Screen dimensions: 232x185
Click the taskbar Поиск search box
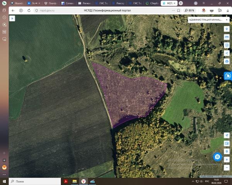point(35,181)
